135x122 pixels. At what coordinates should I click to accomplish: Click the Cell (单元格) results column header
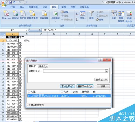(86, 92)
